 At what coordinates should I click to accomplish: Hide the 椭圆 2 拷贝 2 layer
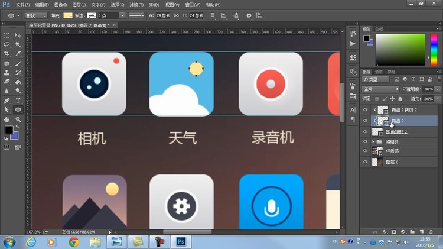365,110
